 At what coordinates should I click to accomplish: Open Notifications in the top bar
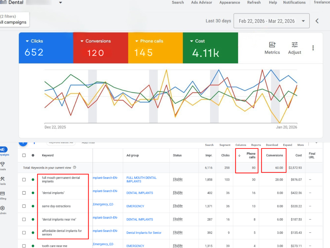[294, 2]
